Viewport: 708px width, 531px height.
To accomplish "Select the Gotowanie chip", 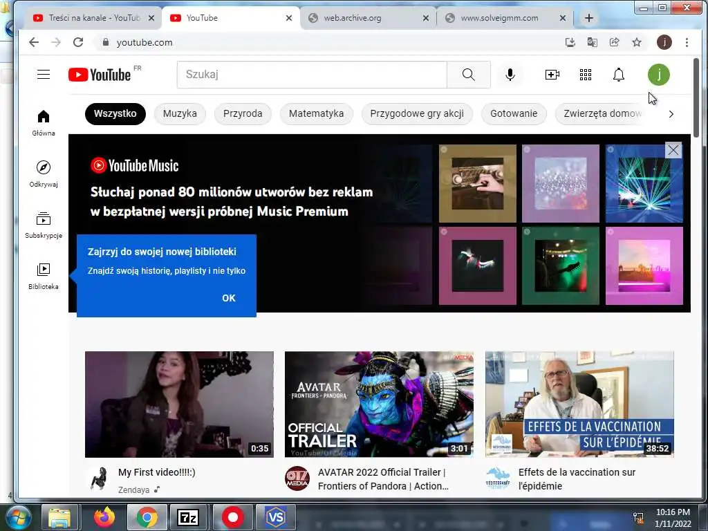I will coord(514,114).
